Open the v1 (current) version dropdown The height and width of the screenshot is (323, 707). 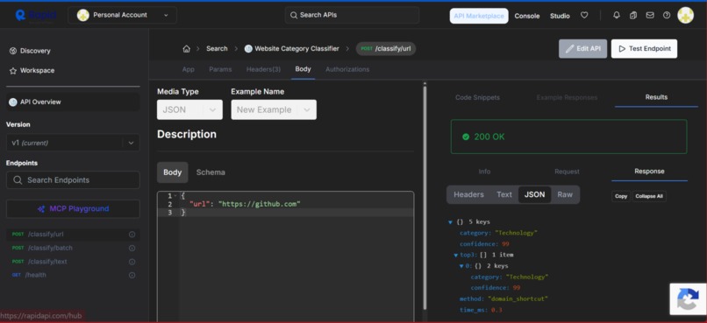pyautogui.click(x=73, y=143)
